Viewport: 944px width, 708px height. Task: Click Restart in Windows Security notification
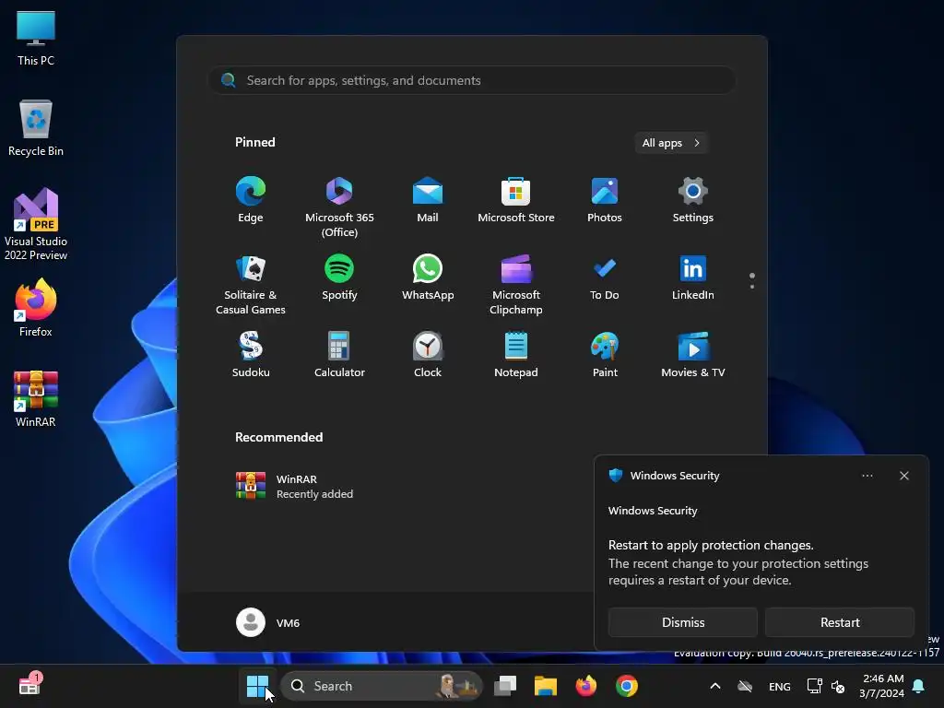coord(839,622)
